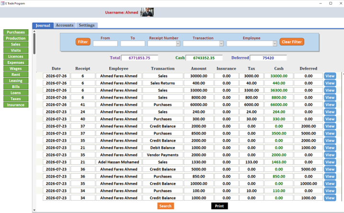Open the Taxes sidebar section
The image size is (344, 213).
pyautogui.click(x=16, y=99)
